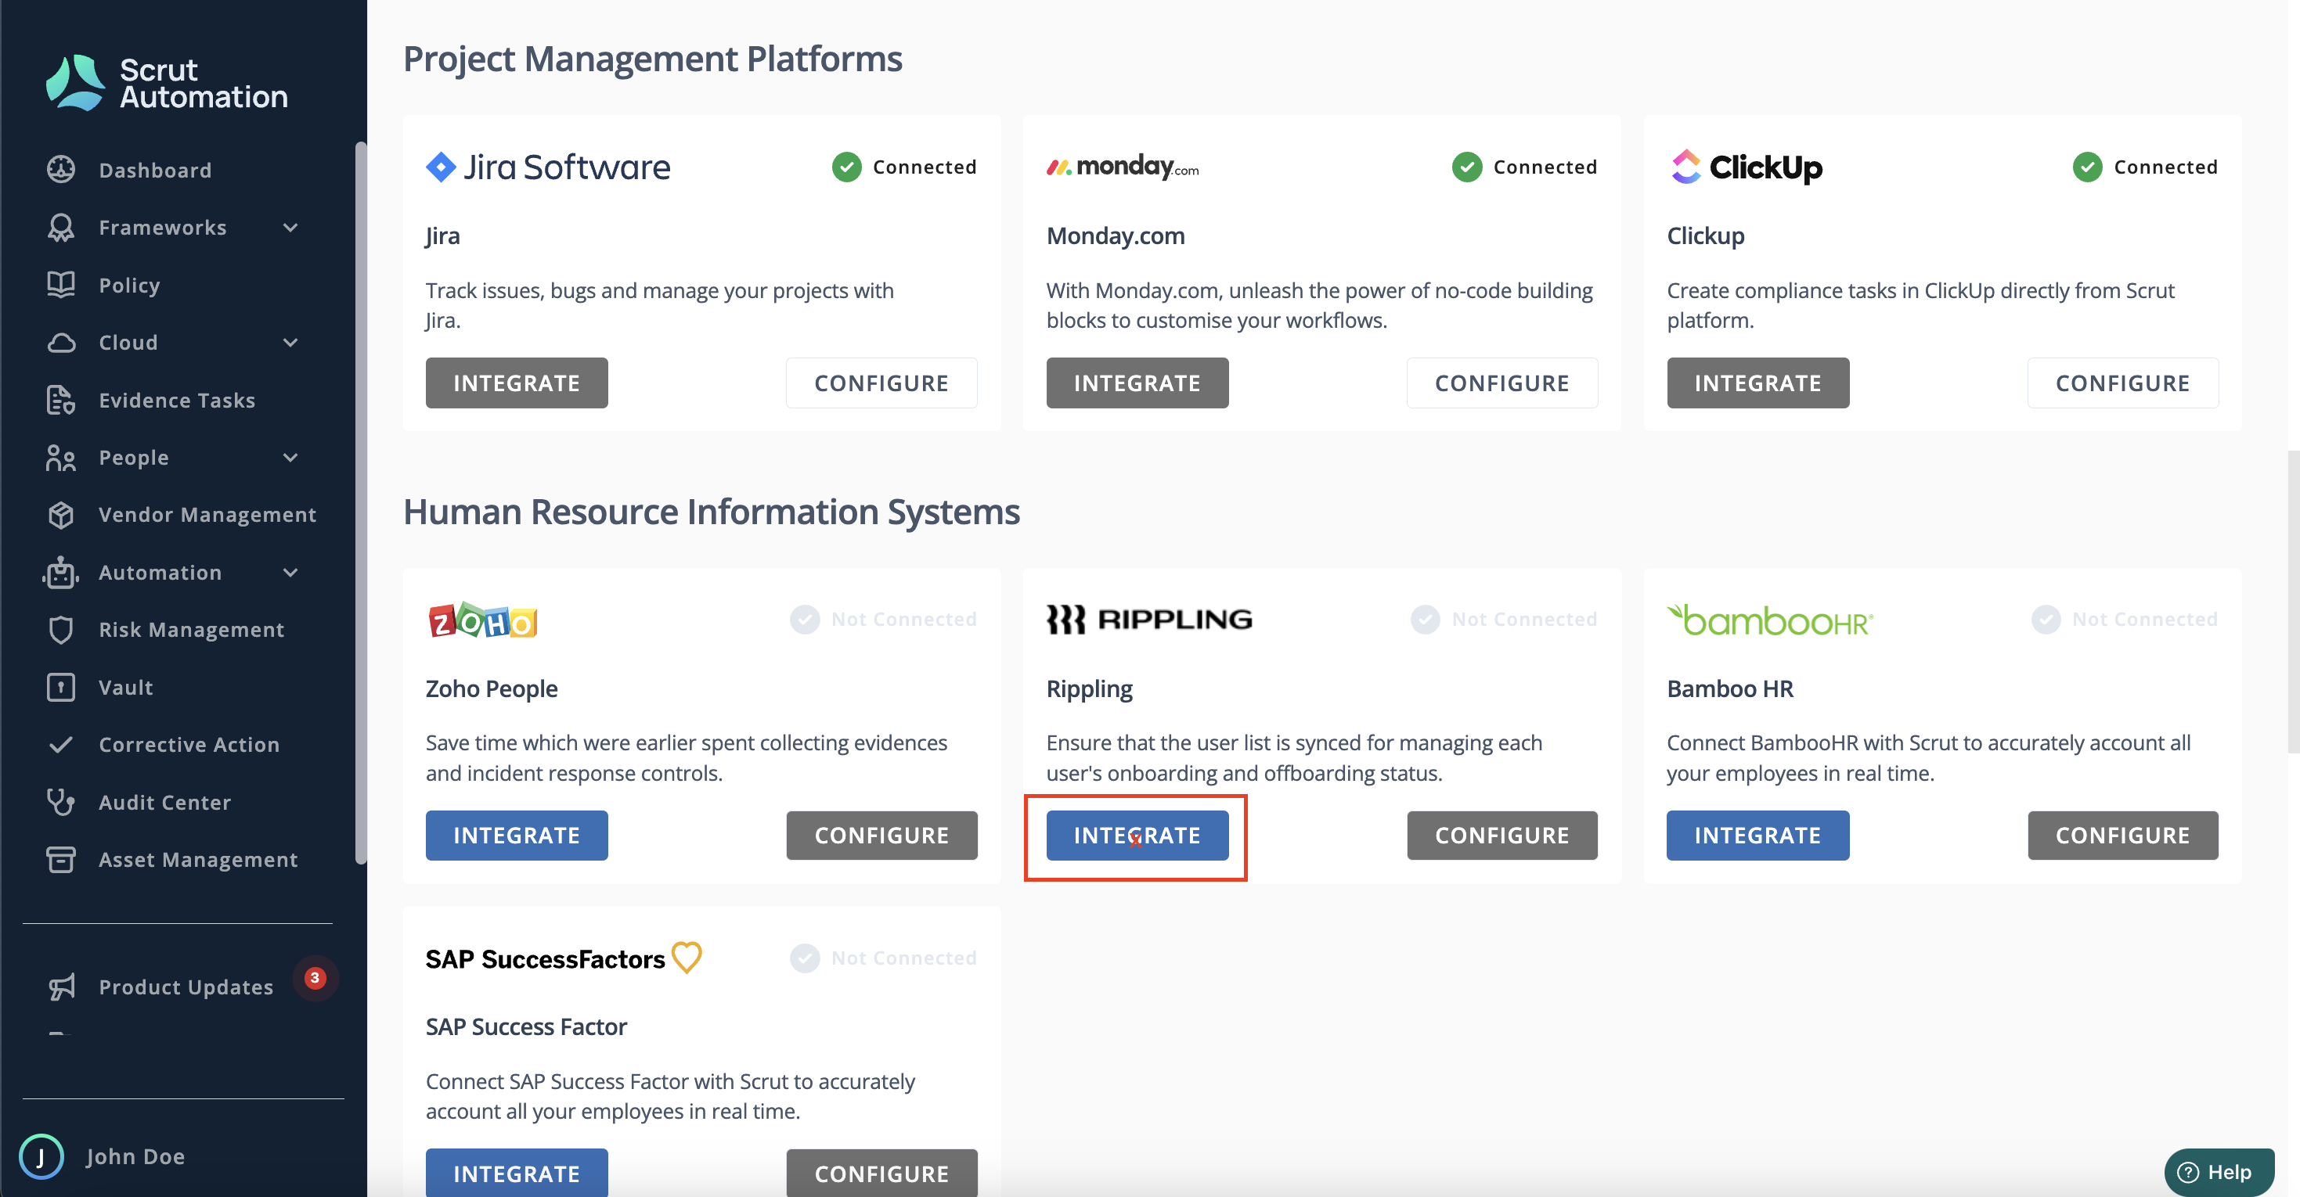Expand the People menu chevron
Viewport: 2300px width, 1197px height.
[290, 458]
